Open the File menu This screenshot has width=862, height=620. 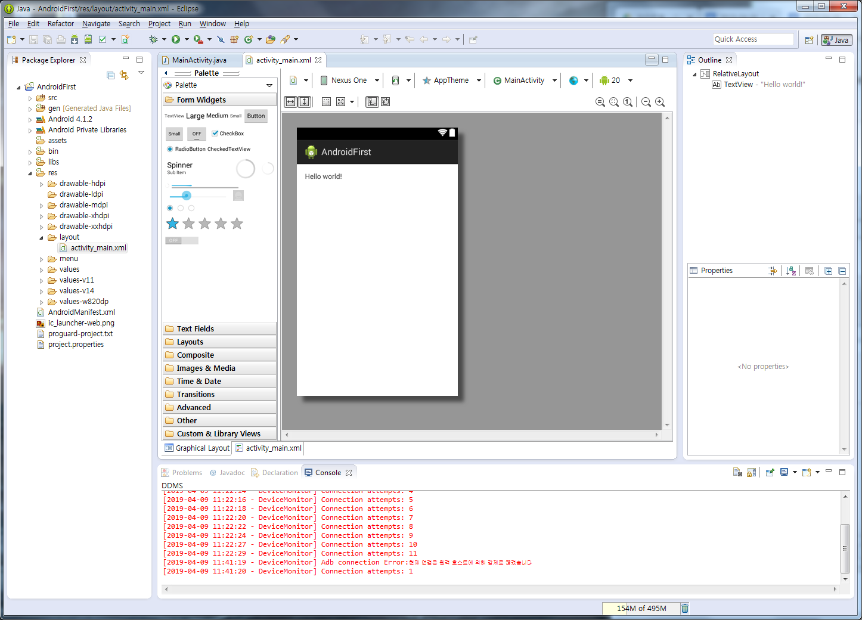tap(14, 24)
